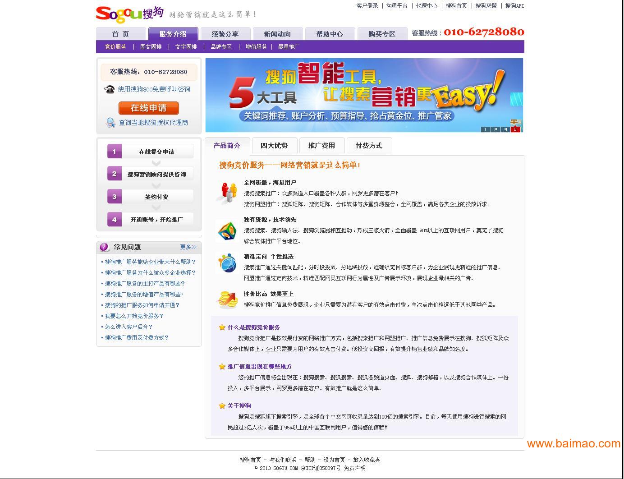Click 与我们联系 in the footer
Image resolution: width=624 pixels, height=479 pixels.
pos(283,460)
